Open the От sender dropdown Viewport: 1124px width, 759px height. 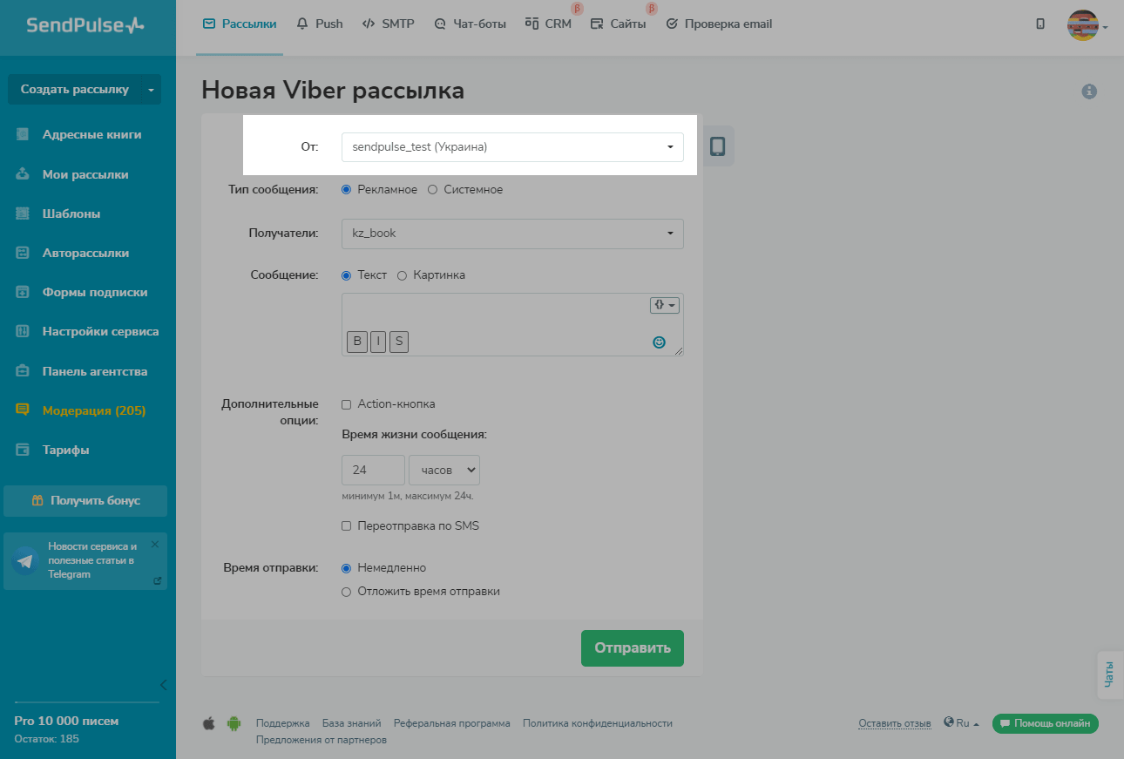512,147
